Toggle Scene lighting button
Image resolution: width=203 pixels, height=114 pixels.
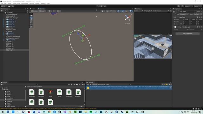coord(111,11)
